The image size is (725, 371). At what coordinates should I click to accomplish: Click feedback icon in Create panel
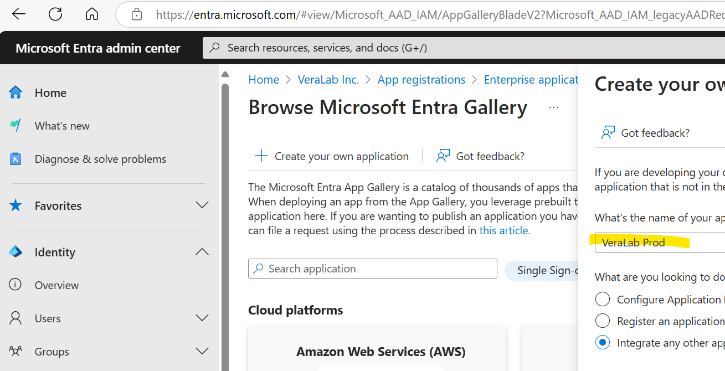[x=608, y=133]
